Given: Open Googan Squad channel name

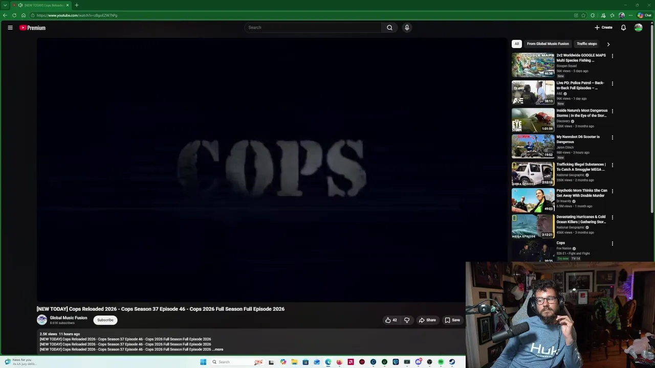Looking at the screenshot, I should (566, 66).
